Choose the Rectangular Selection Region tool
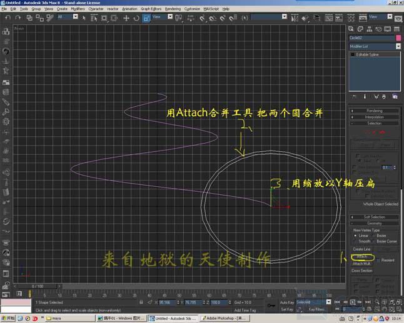Image resolution: width=404 pixels, height=323 pixels. tap(104, 17)
